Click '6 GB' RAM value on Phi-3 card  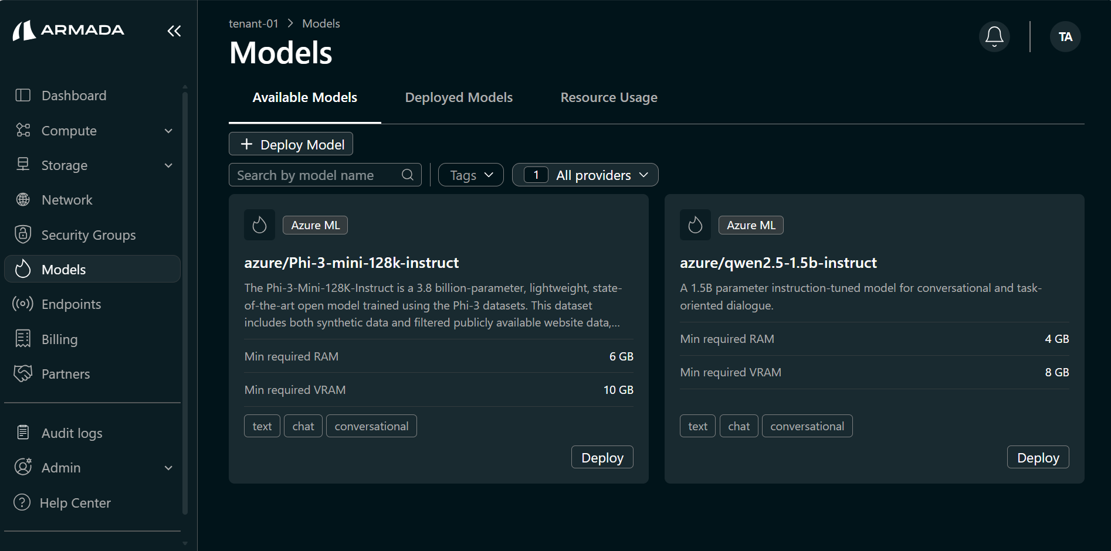pos(621,356)
